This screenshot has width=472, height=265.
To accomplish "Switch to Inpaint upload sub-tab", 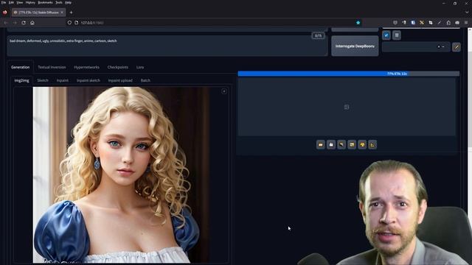I will click(x=120, y=80).
